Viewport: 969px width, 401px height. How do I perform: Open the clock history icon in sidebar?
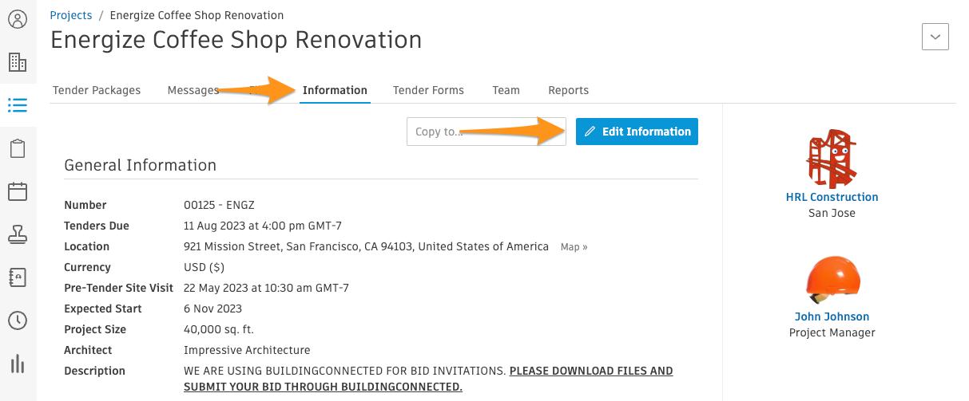pyautogui.click(x=18, y=320)
